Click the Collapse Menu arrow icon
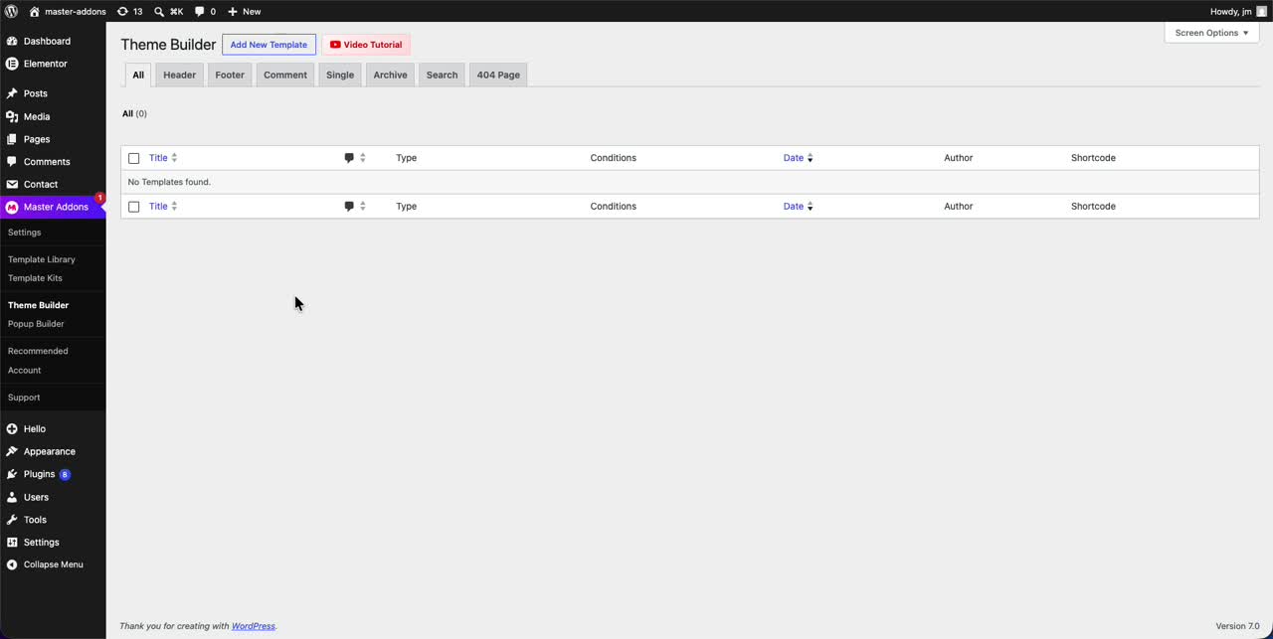The height and width of the screenshot is (639, 1273). point(12,564)
